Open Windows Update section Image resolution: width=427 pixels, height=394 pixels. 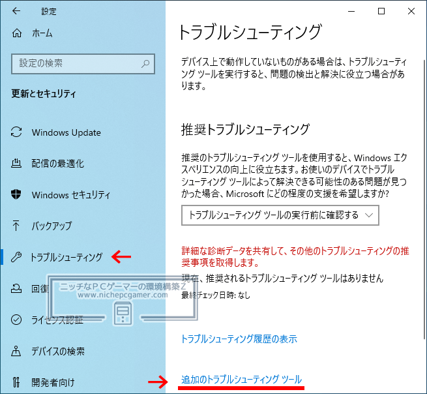pyautogui.click(x=66, y=132)
